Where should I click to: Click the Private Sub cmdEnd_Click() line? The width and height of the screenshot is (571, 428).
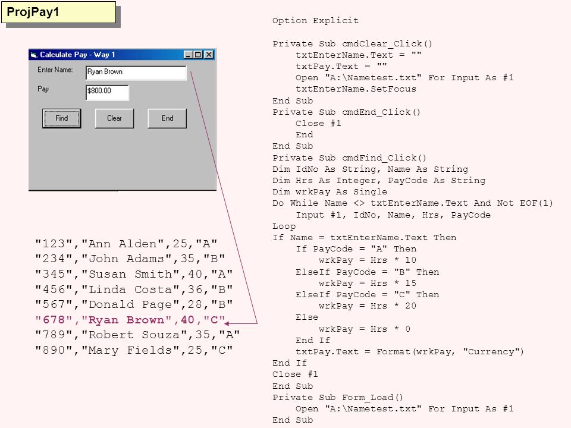(x=346, y=112)
